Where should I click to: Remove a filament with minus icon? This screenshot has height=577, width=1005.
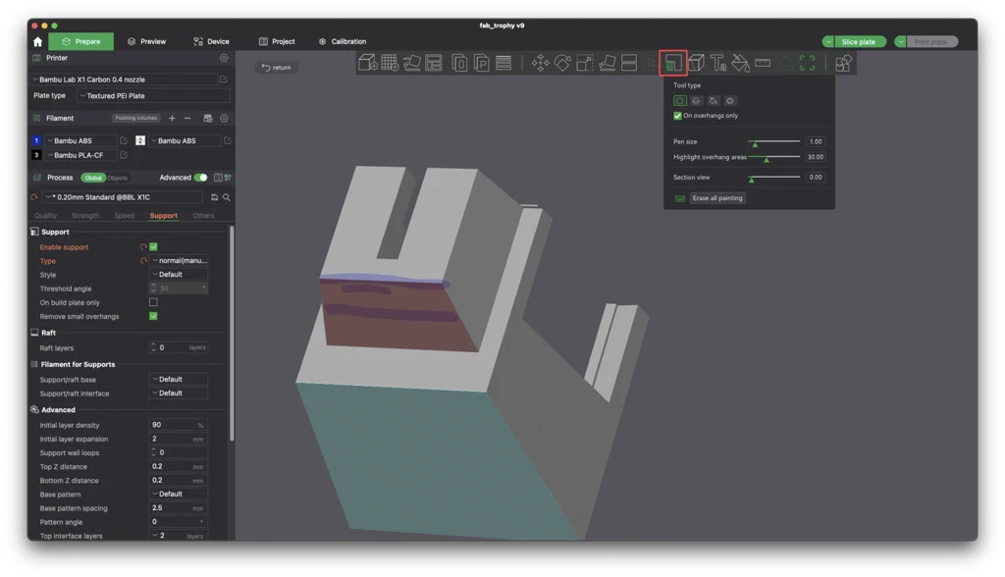[187, 118]
